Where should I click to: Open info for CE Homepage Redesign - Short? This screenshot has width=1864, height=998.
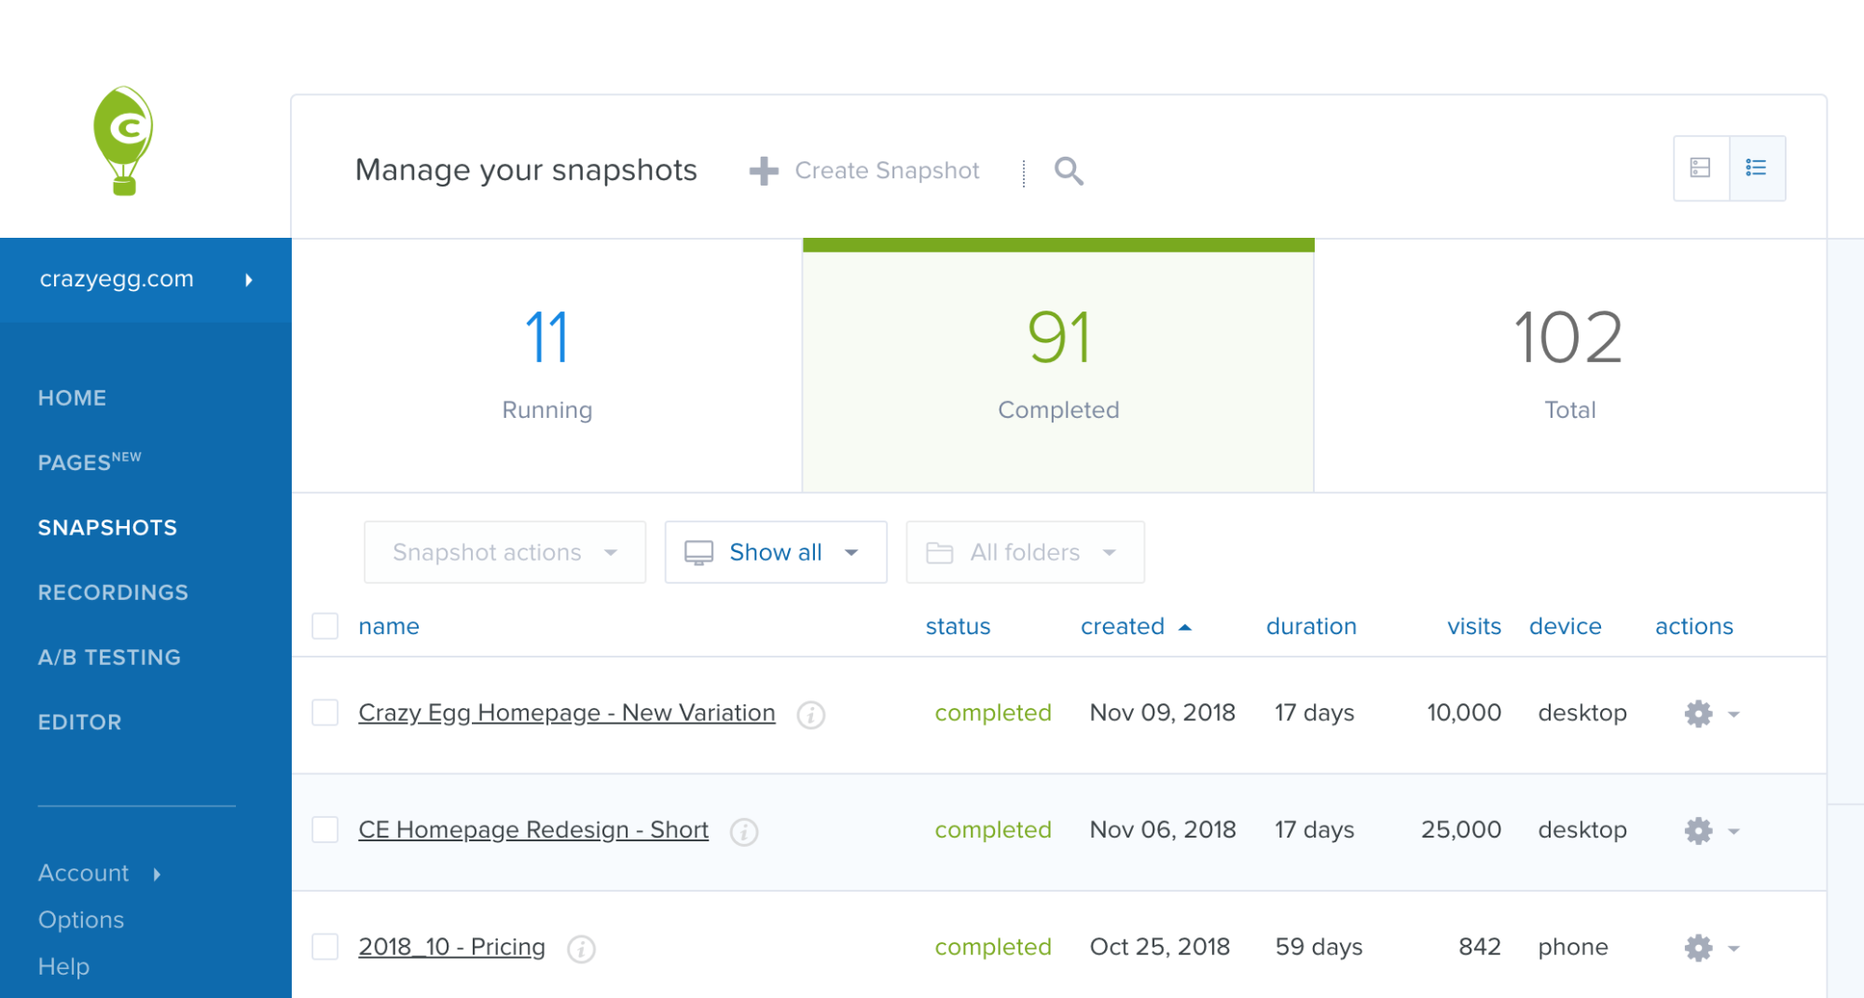(743, 831)
